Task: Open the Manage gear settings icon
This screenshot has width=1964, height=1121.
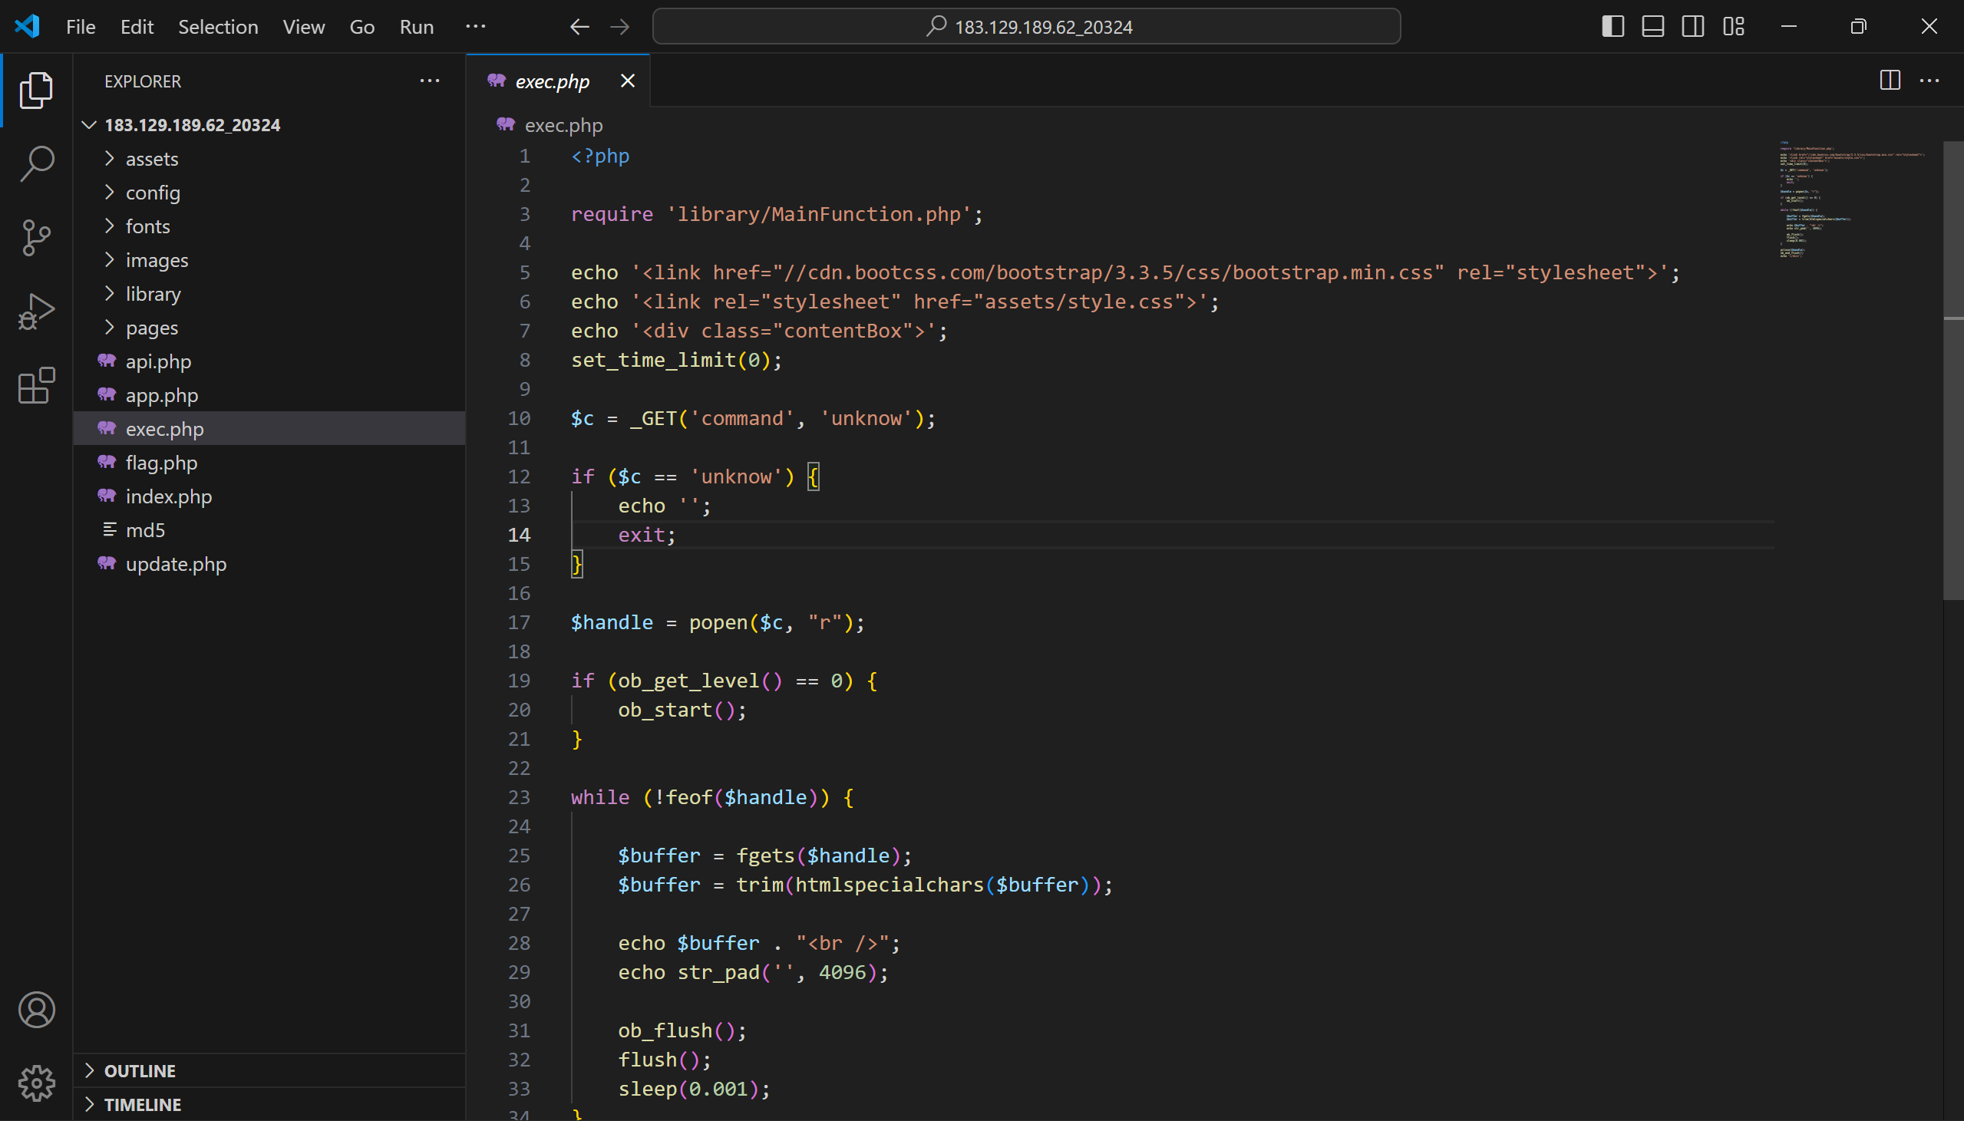Action: click(36, 1083)
